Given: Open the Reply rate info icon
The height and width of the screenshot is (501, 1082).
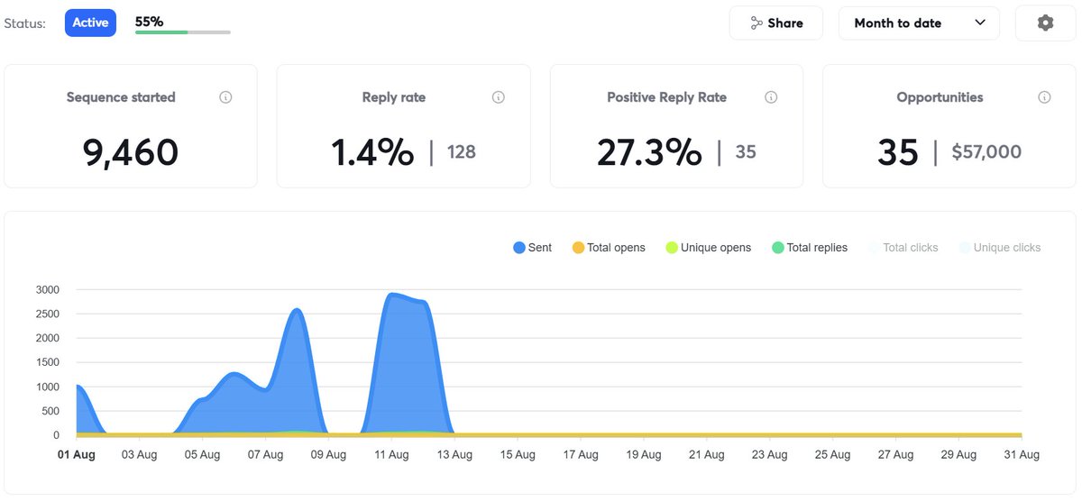Looking at the screenshot, I should click(x=499, y=97).
